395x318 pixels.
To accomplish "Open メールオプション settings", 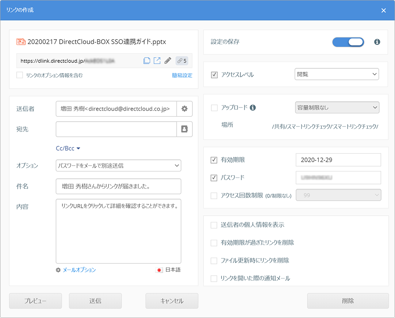I will 79,270.
